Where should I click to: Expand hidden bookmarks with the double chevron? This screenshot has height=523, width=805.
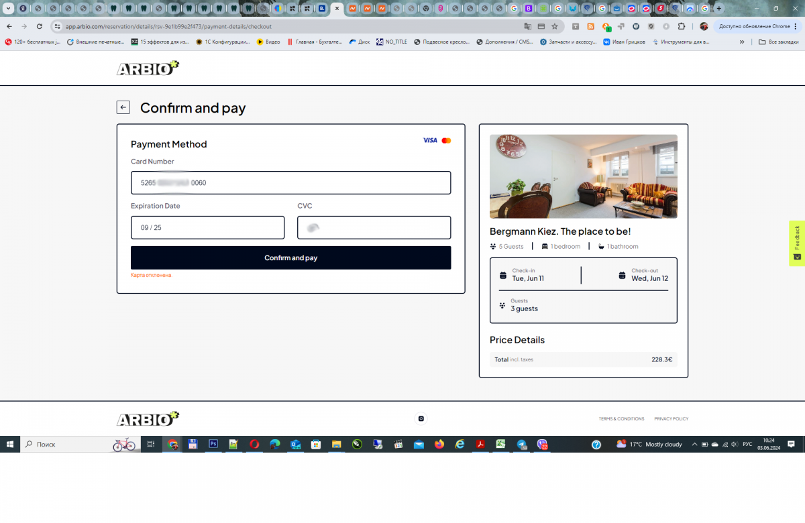[742, 42]
